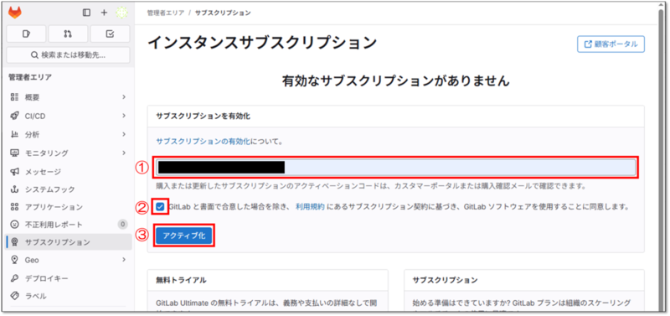Open the assigned issues icon button
Image resolution: width=670 pixels, height=316 pixels.
tap(26, 34)
